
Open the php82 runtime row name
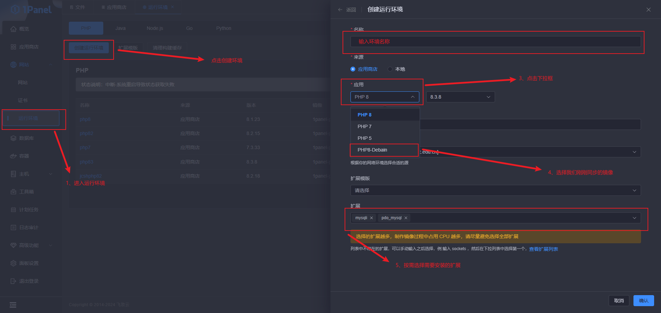(x=86, y=133)
